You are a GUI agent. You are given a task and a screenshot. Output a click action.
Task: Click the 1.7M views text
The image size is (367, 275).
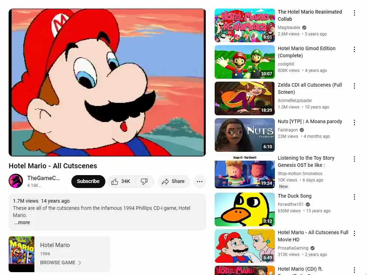click(25, 201)
